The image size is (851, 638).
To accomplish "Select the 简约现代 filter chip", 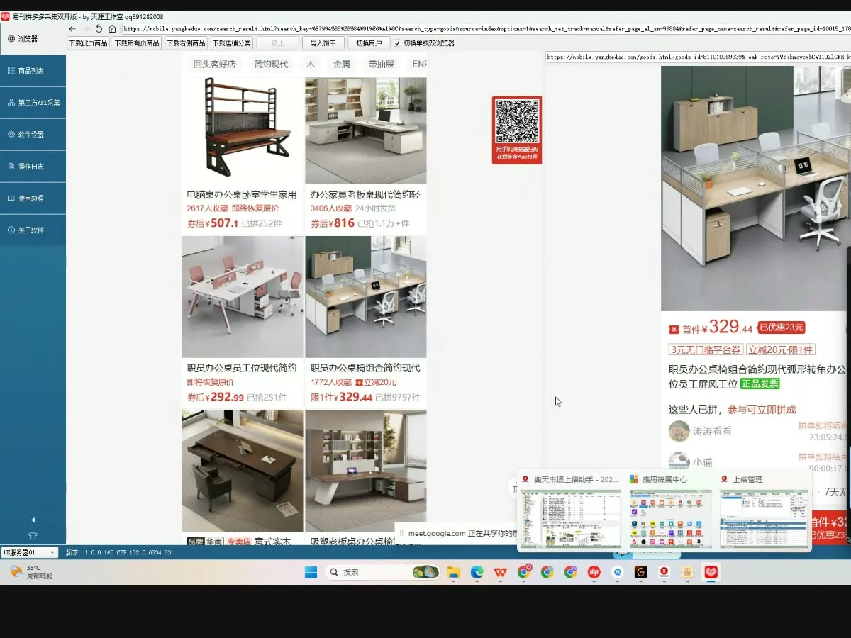I will pos(272,64).
